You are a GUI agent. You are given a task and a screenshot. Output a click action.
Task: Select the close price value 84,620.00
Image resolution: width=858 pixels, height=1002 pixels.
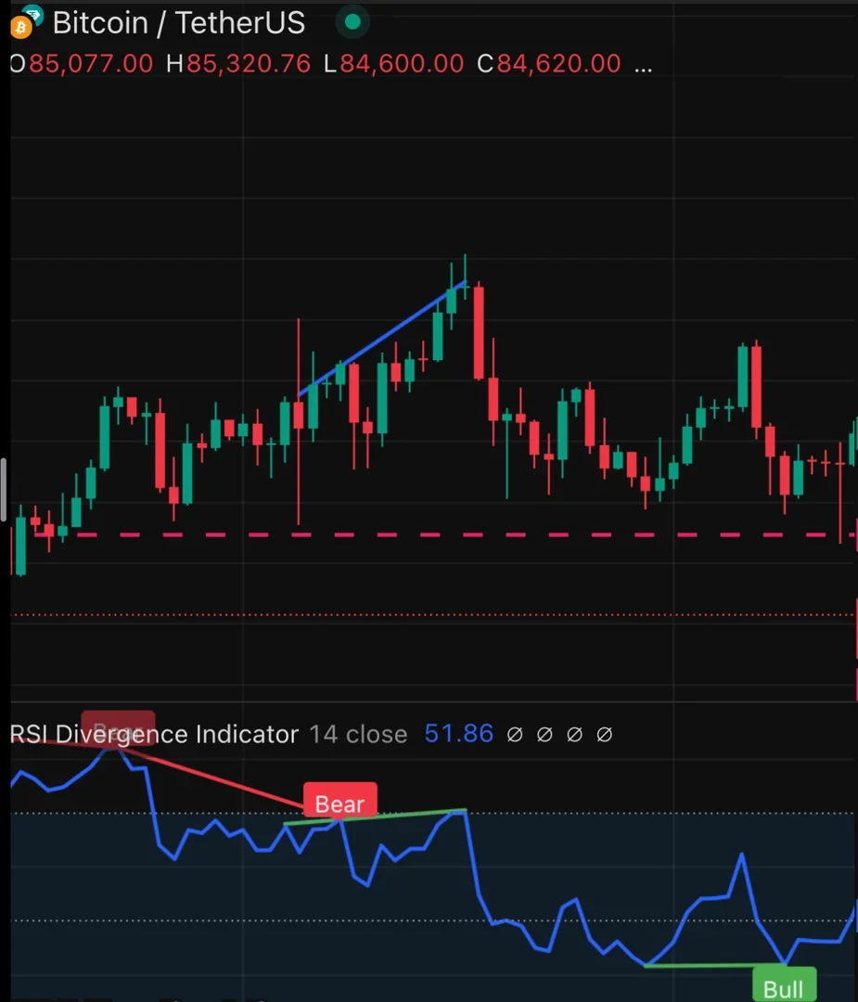(x=559, y=64)
